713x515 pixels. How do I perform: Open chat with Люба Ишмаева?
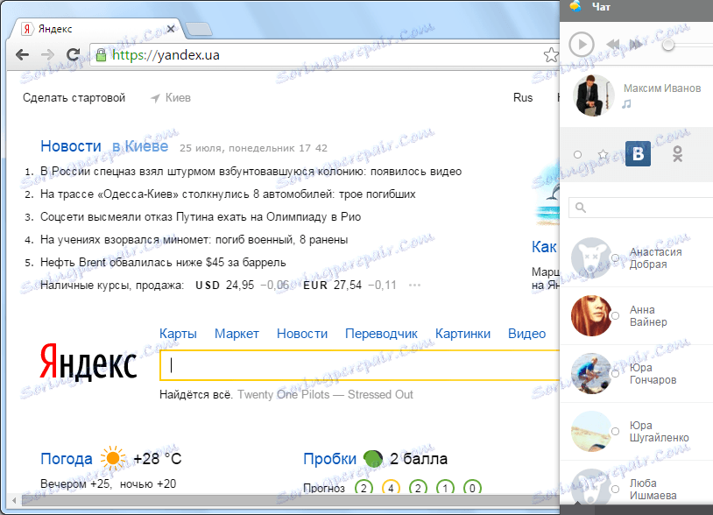point(636,483)
